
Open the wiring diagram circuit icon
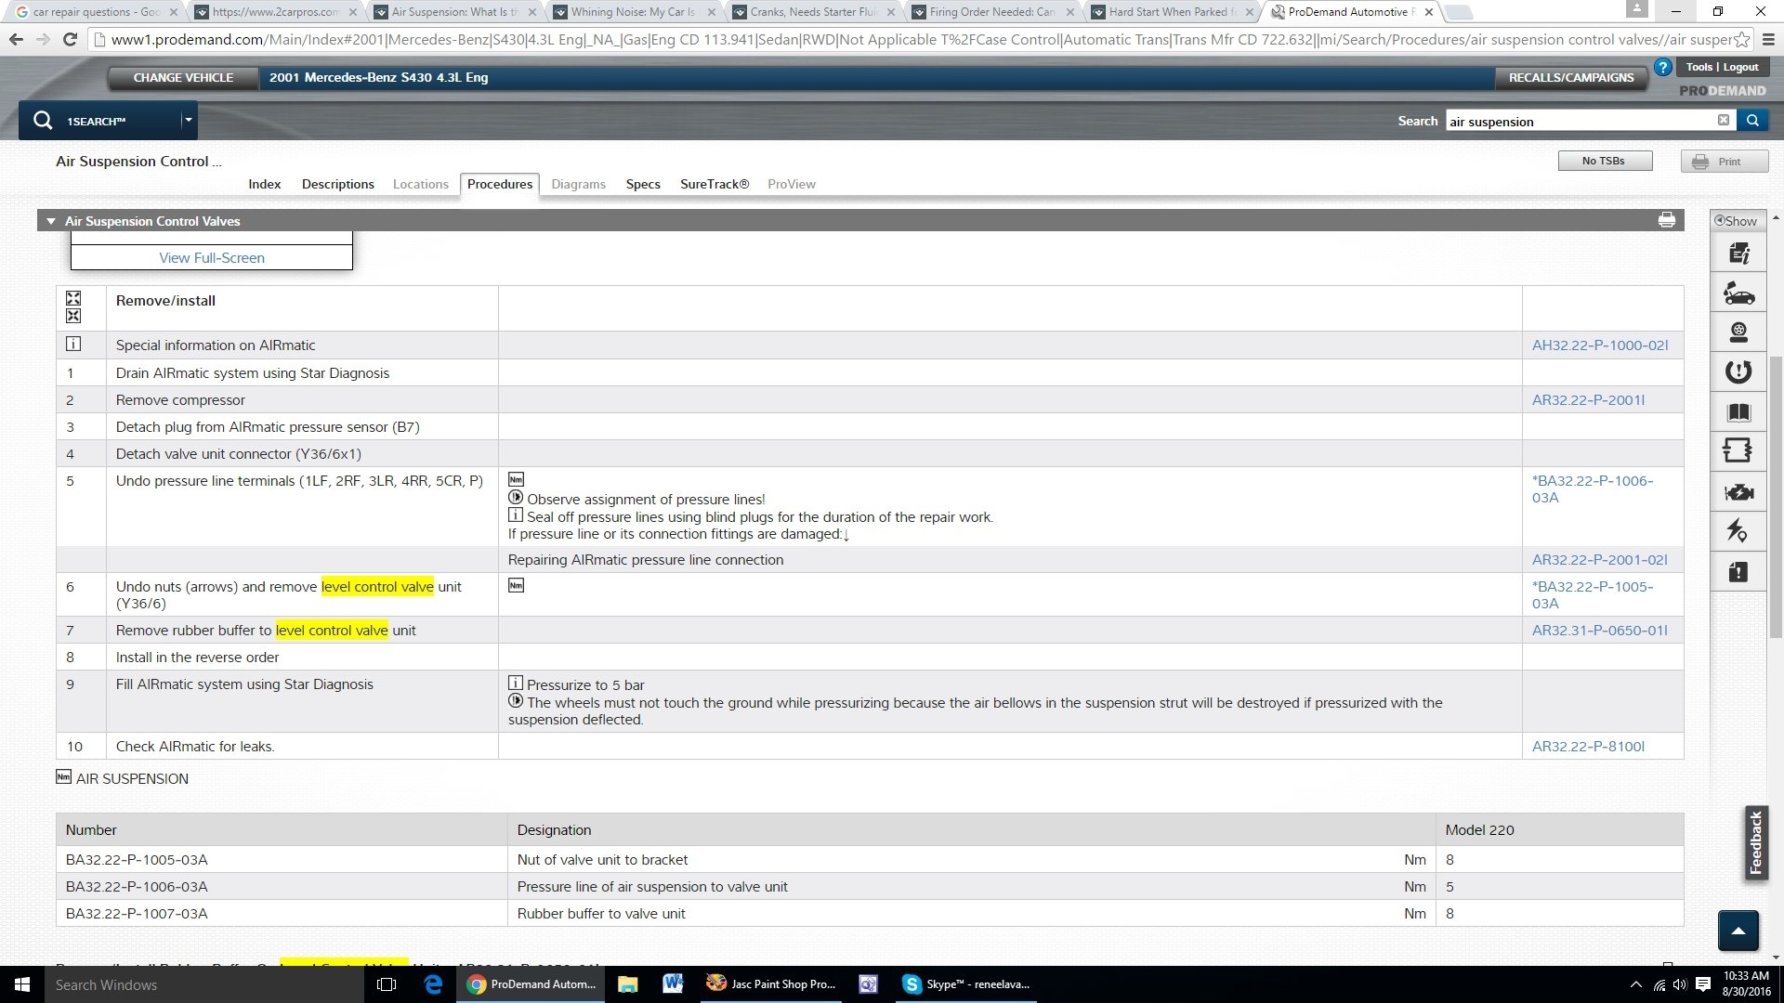[x=1738, y=451]
